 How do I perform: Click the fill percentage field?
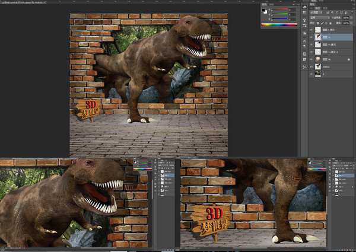[x=346, y=23]
